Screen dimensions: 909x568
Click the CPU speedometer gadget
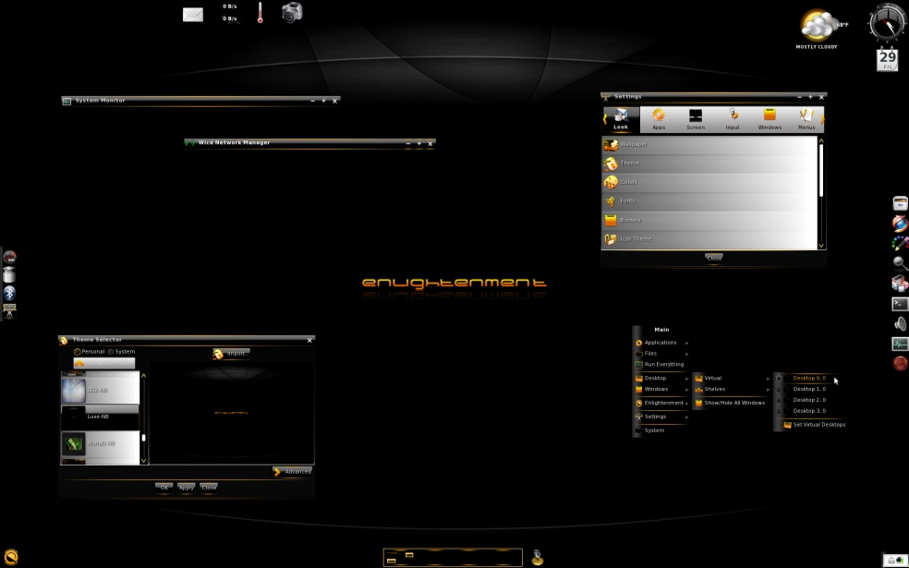9,258
